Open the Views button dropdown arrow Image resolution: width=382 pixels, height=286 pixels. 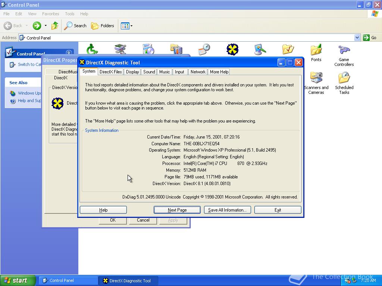132,26
